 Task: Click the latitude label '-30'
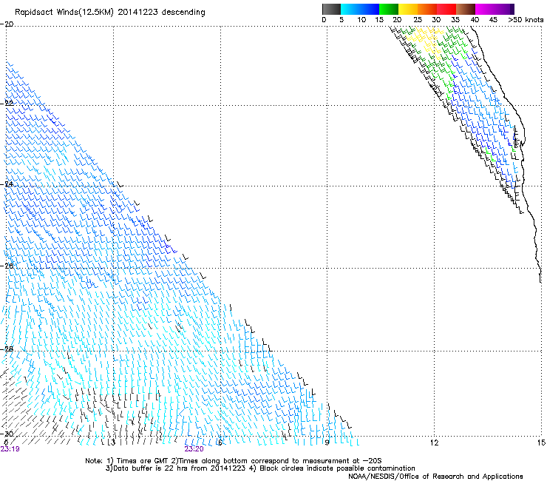coord(7,434)
